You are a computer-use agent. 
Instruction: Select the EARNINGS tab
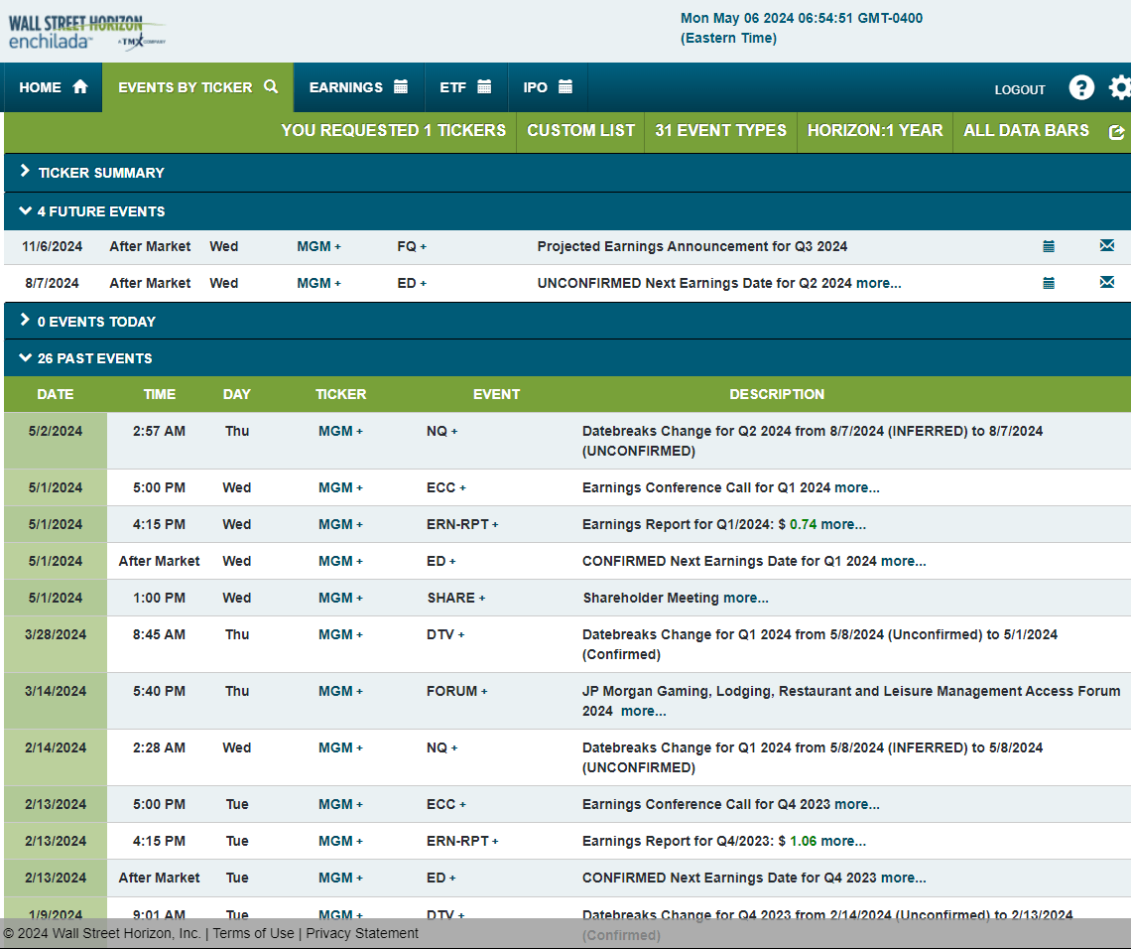pos(358,87)
